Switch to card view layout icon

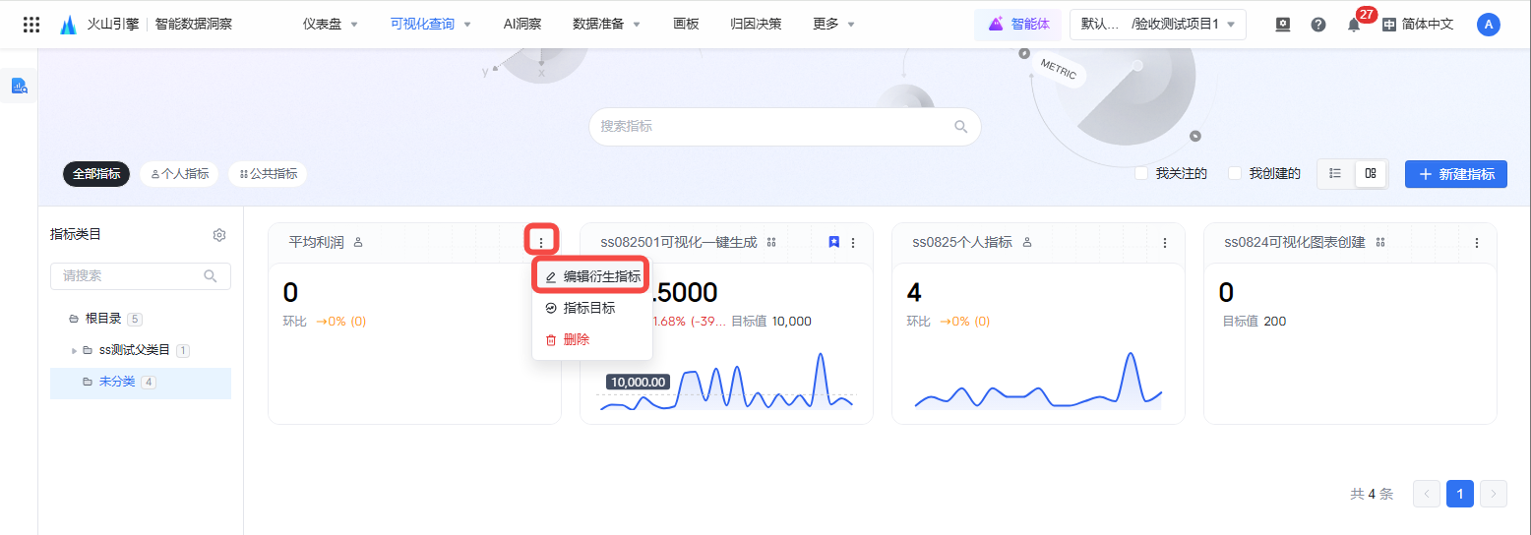(x=1370, y=173)
